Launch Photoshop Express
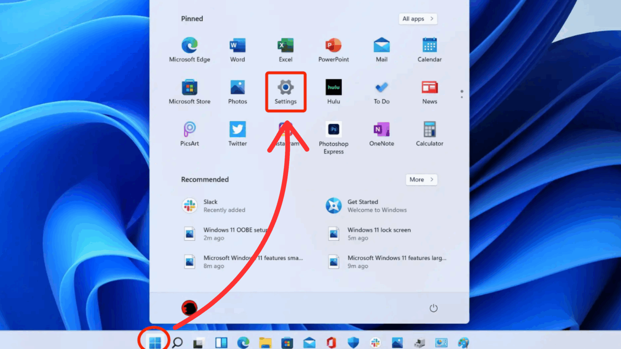This screenshot has height=349, width=621. coord(333,133)
